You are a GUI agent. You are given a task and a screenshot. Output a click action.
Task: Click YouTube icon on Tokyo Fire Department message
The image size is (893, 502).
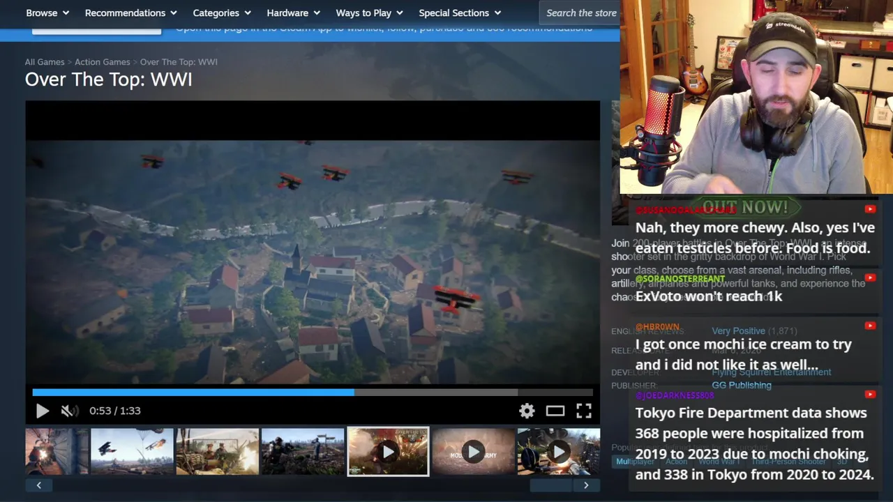(870, 395)
